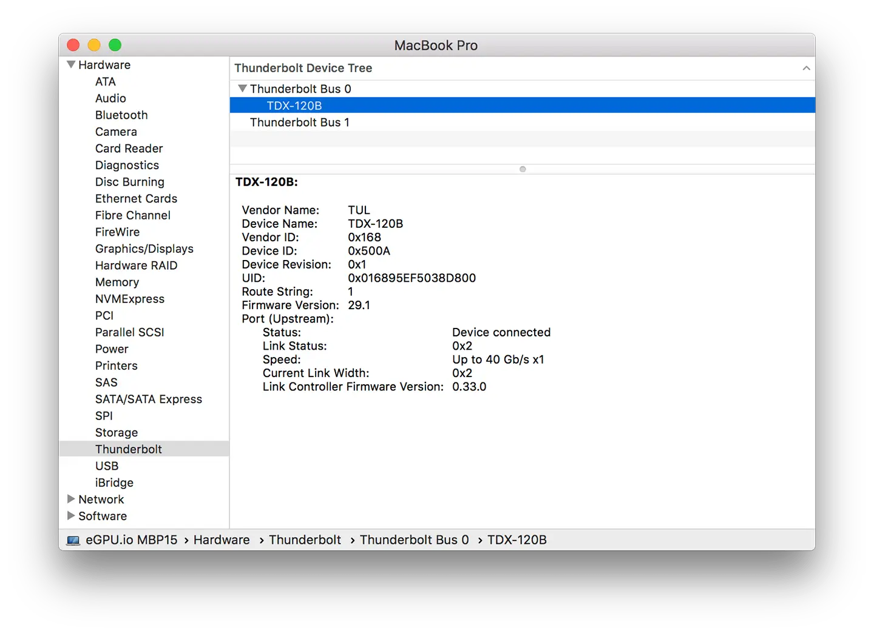Show Disc Burning information
The image size is (874, 634).
[129, 182]
